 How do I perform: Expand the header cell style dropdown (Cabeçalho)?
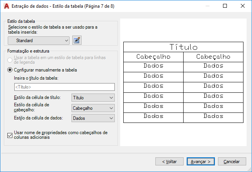(94, 108)
